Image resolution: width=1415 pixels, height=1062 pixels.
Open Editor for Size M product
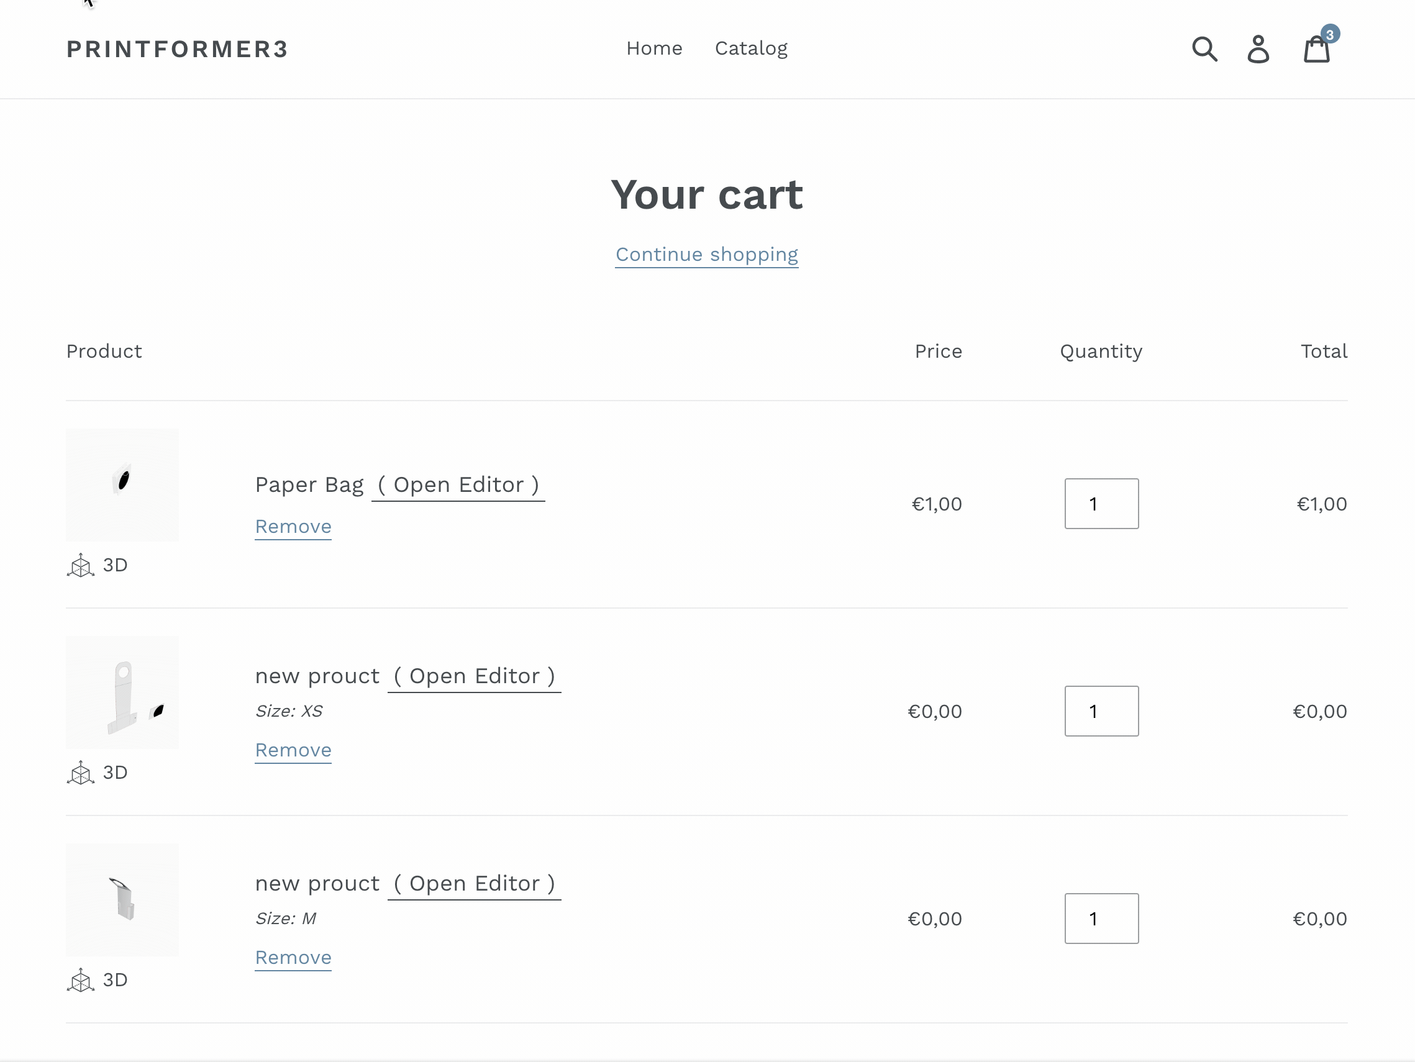(x=474, y=884)
